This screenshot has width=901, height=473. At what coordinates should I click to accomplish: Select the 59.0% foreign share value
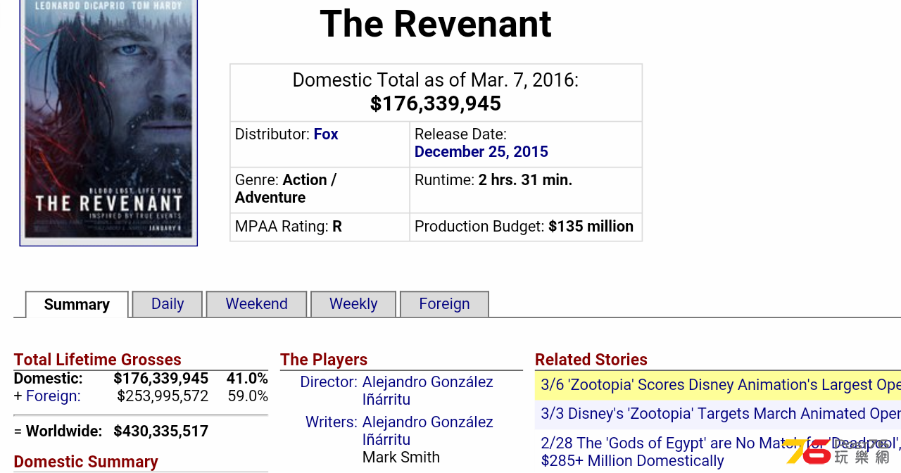[x=248, y=396]
